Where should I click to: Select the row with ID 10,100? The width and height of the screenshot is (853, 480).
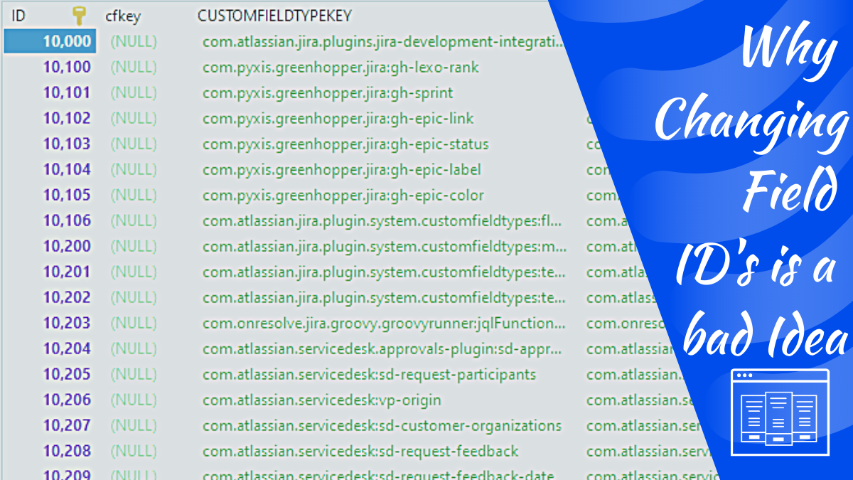[67, 68]
